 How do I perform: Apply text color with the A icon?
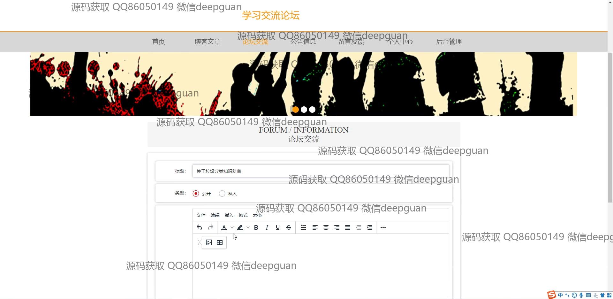(224, 227)
